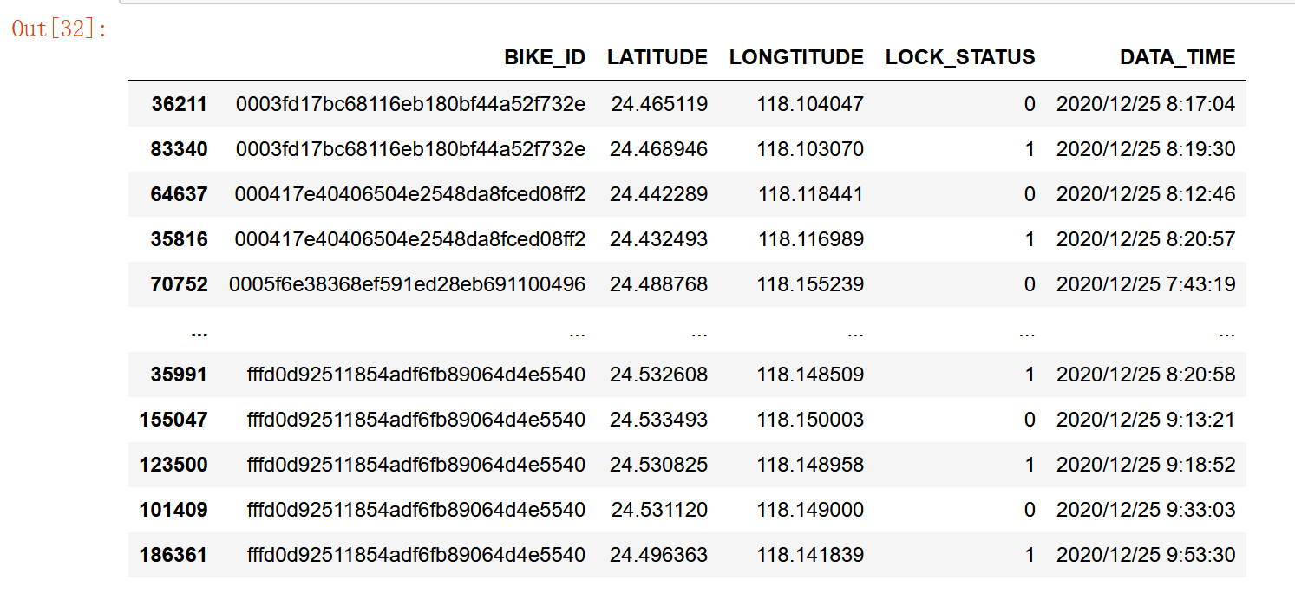Click row index 64637
Screen dimensions: 1295x593
(180, 194)
